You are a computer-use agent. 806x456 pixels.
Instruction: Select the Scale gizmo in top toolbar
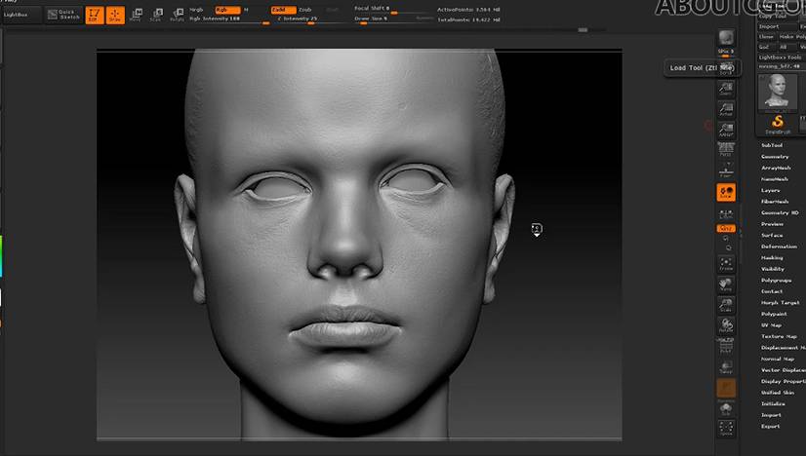coord(156,15)
